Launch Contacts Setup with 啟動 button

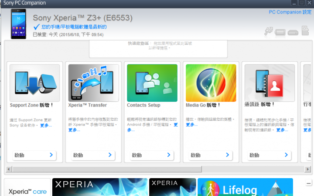tap(152, 155)
